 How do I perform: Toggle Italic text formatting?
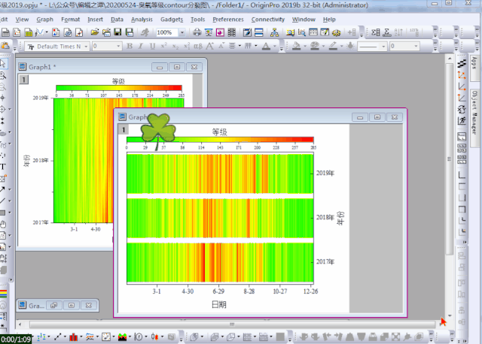tap(141, 47)
